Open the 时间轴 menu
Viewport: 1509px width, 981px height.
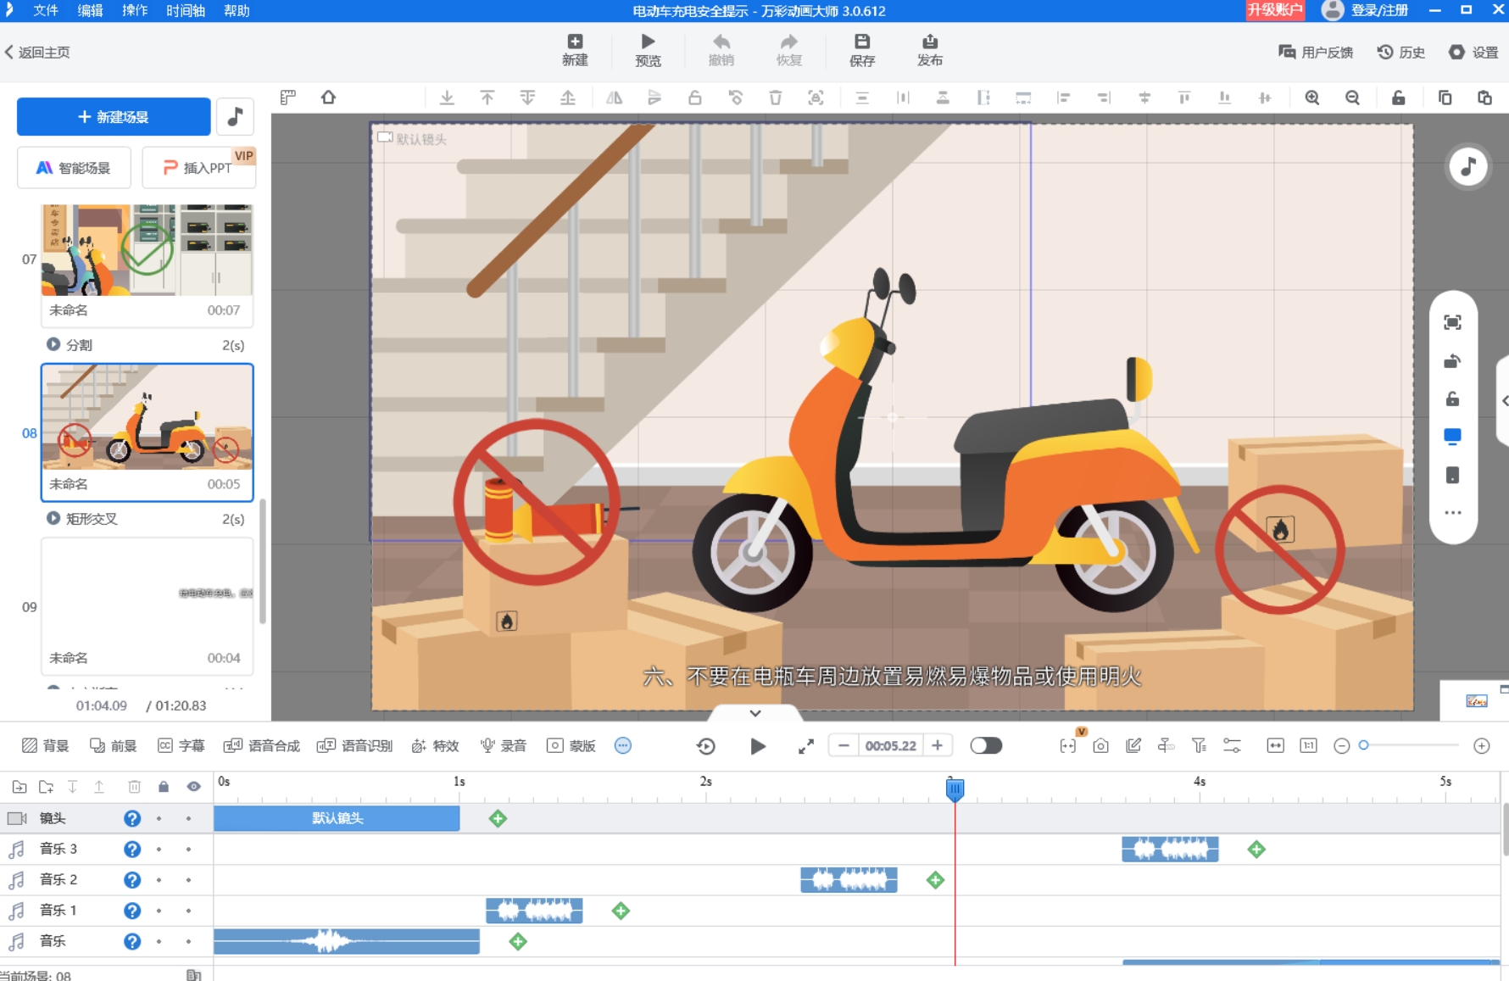185,10
